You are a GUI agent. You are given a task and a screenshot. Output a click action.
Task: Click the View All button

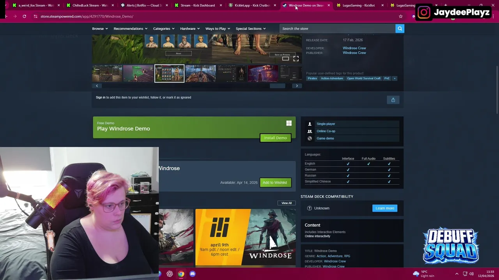[287, 203]
